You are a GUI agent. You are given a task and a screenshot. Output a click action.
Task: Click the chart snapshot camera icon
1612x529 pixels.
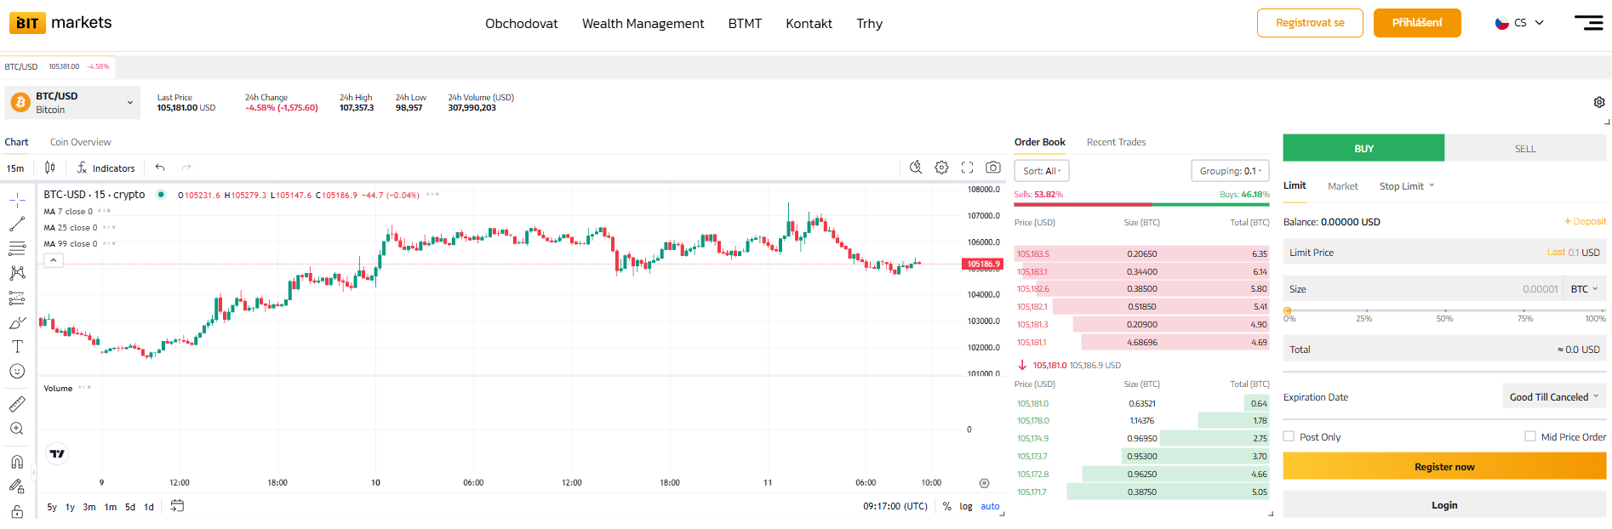point(992,168)
